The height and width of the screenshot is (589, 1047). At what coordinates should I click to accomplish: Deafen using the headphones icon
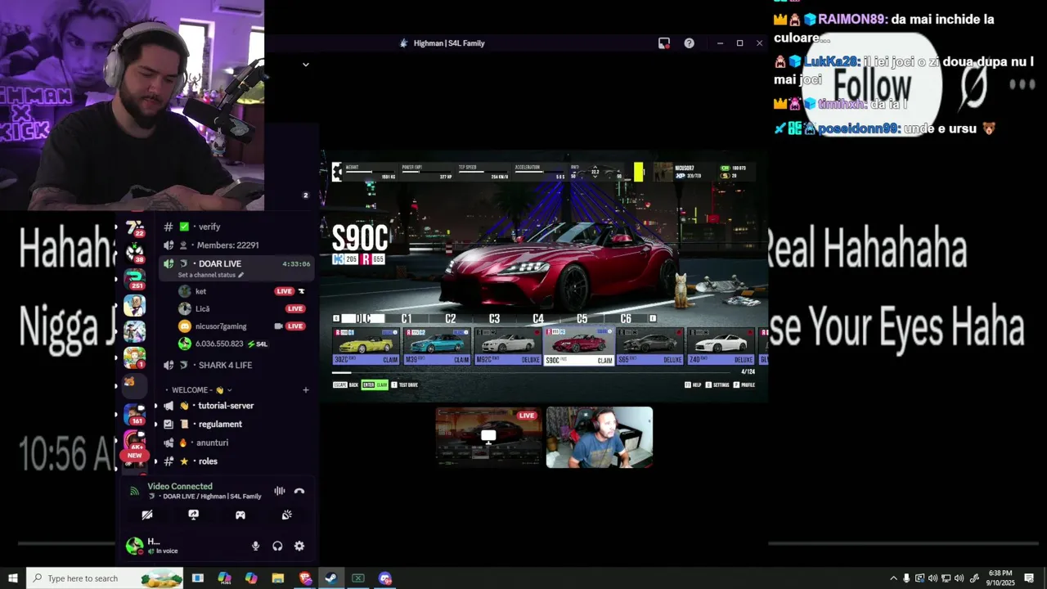click(277, 546)
